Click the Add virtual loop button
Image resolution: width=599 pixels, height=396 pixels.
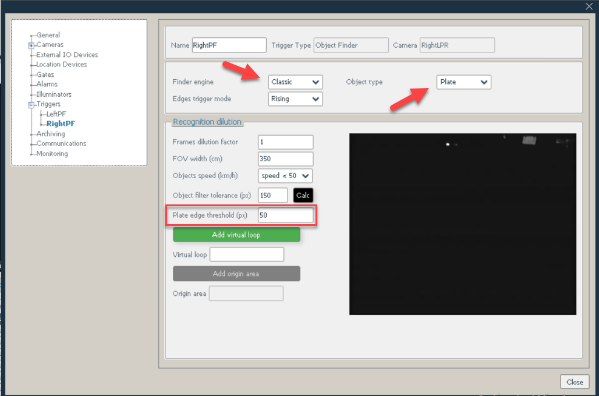pyautogui.click(x=236, y=235)
